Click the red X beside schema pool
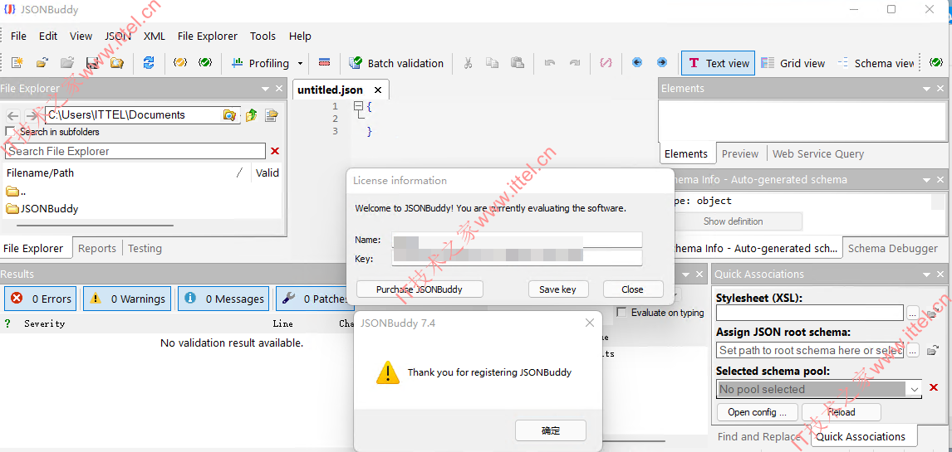 coord(934,388)
